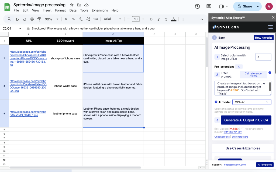Collapse the menus with the up chevron
This screenshot has height=172, width=276.
(x=202, y=19)
